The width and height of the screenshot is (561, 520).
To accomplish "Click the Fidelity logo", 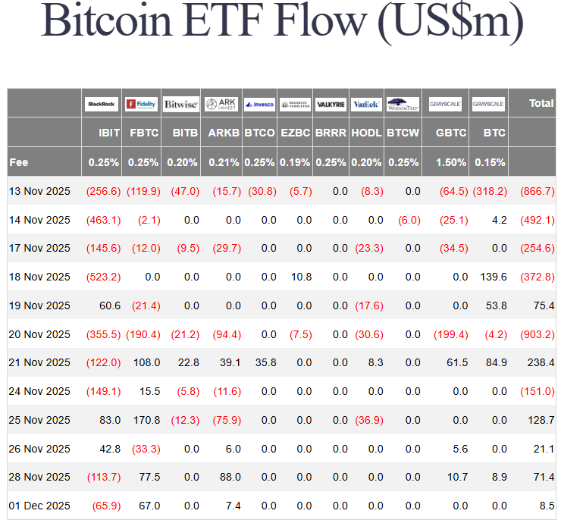I will tap(141, 104).
